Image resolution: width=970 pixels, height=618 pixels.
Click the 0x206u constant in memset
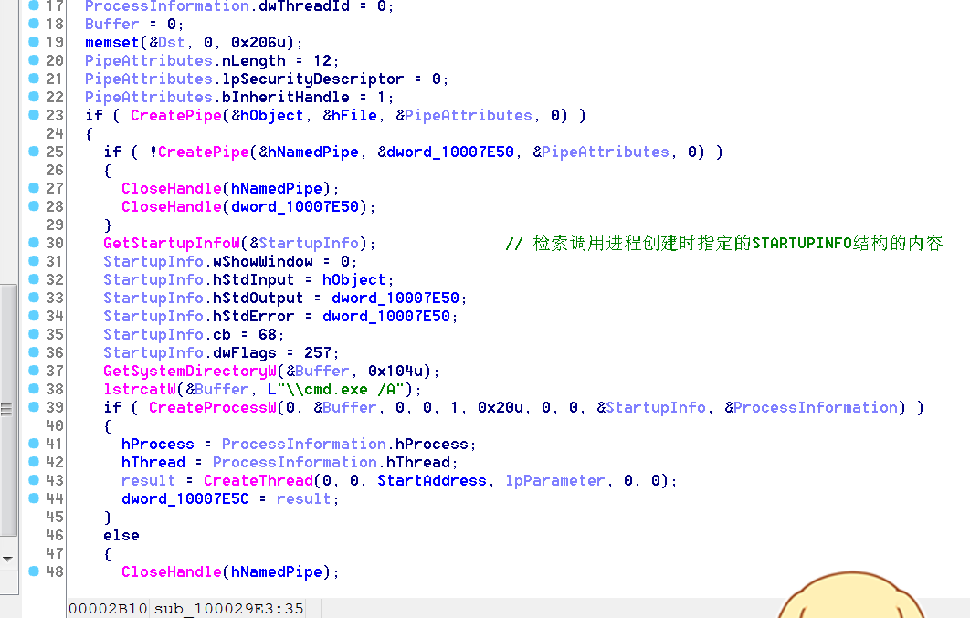(x=258, y=43)
